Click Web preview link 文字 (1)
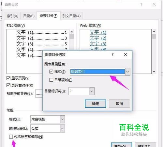The height and width of the screenshot is (147, 163). [x=98, y=32]
